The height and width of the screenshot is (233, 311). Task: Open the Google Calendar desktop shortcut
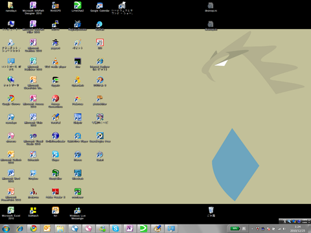[100, 6]
